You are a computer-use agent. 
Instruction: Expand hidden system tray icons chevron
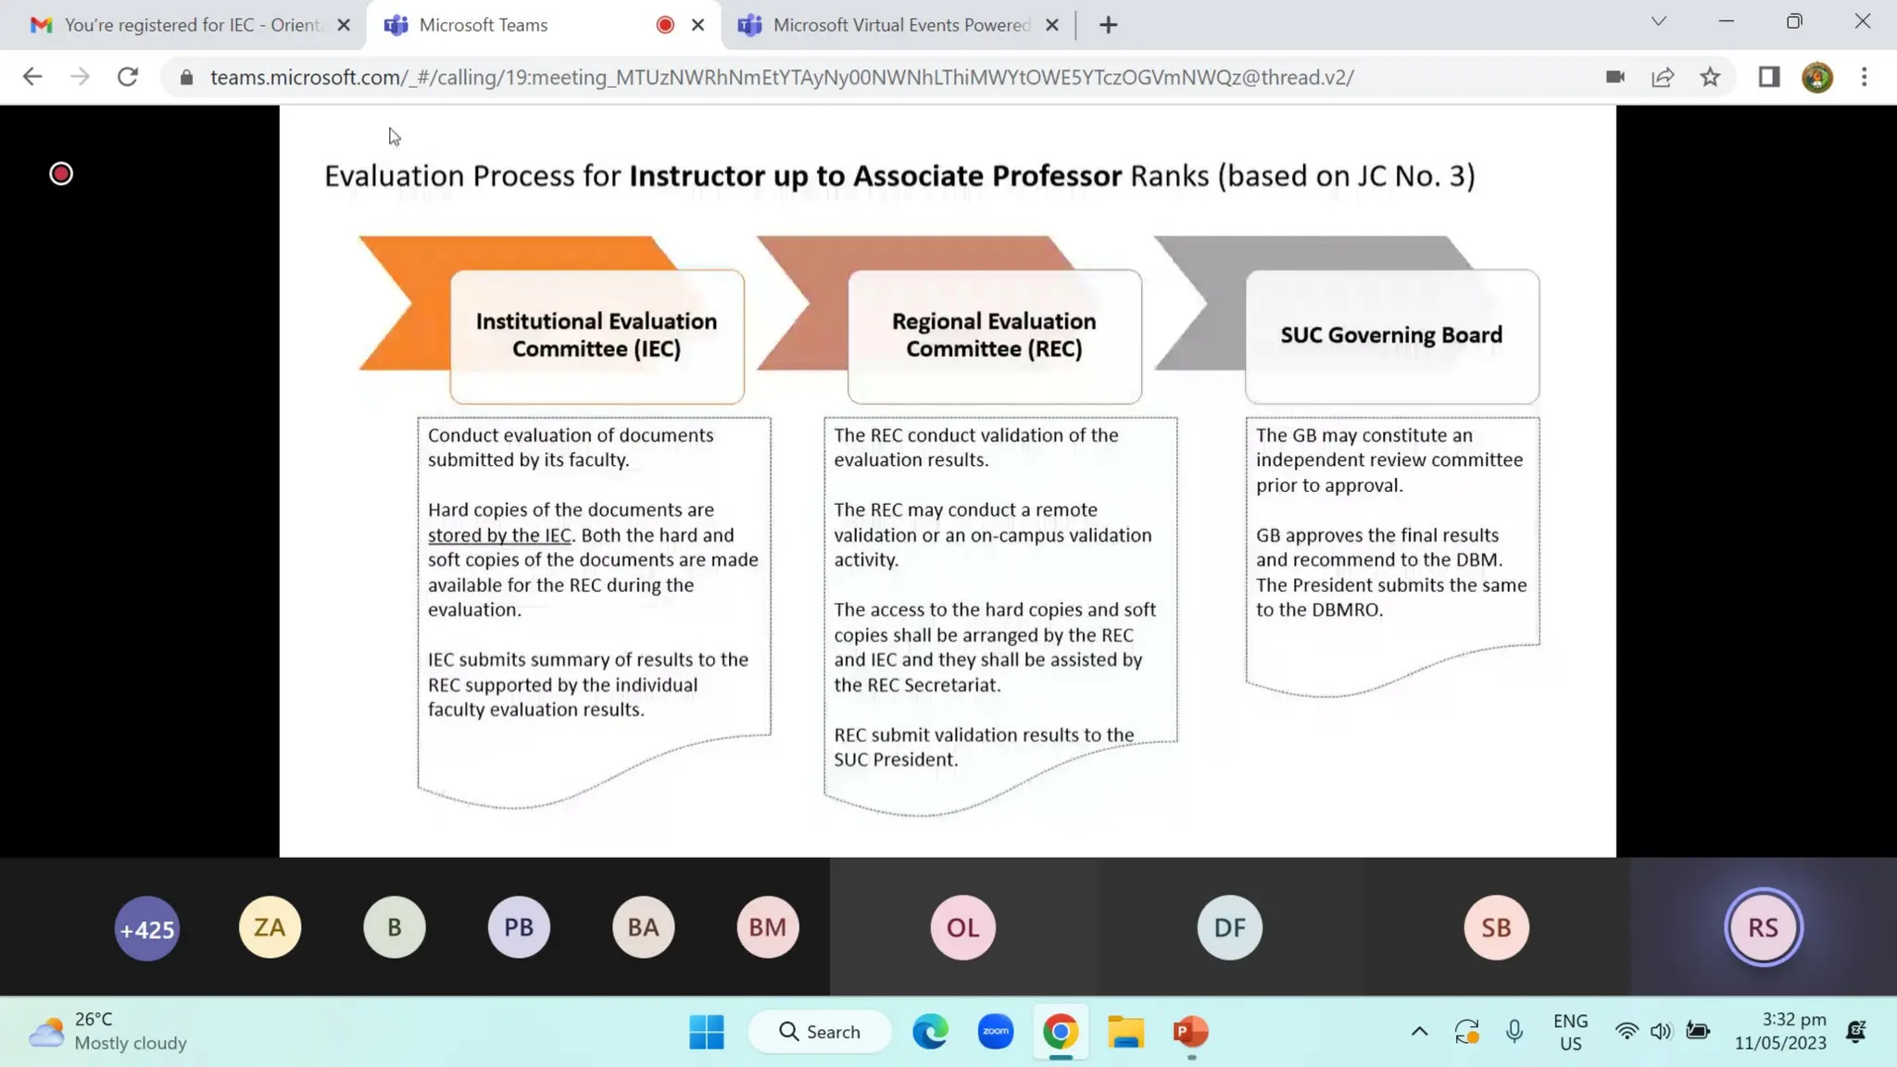[1419, 1031]
